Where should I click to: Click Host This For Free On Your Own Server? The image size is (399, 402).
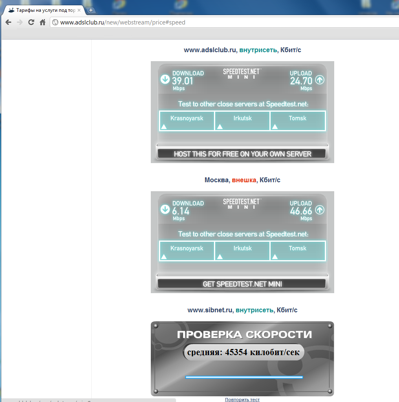point(242,154)
